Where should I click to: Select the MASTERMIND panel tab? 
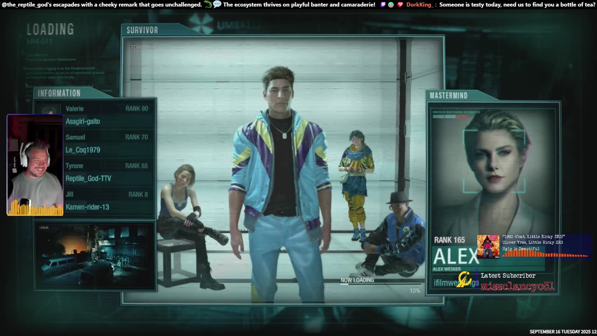pyautogui.click(x=449, y=95)
